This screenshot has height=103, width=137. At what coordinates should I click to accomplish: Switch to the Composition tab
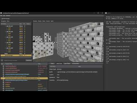pyautogui.click(x=75, y=64)
